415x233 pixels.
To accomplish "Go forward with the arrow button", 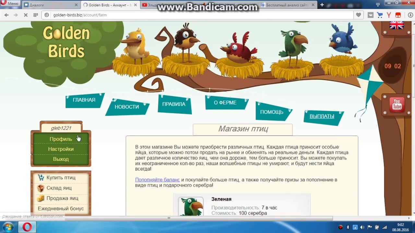I will tap(16, 15).
